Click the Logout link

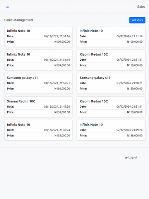[131, 157]
